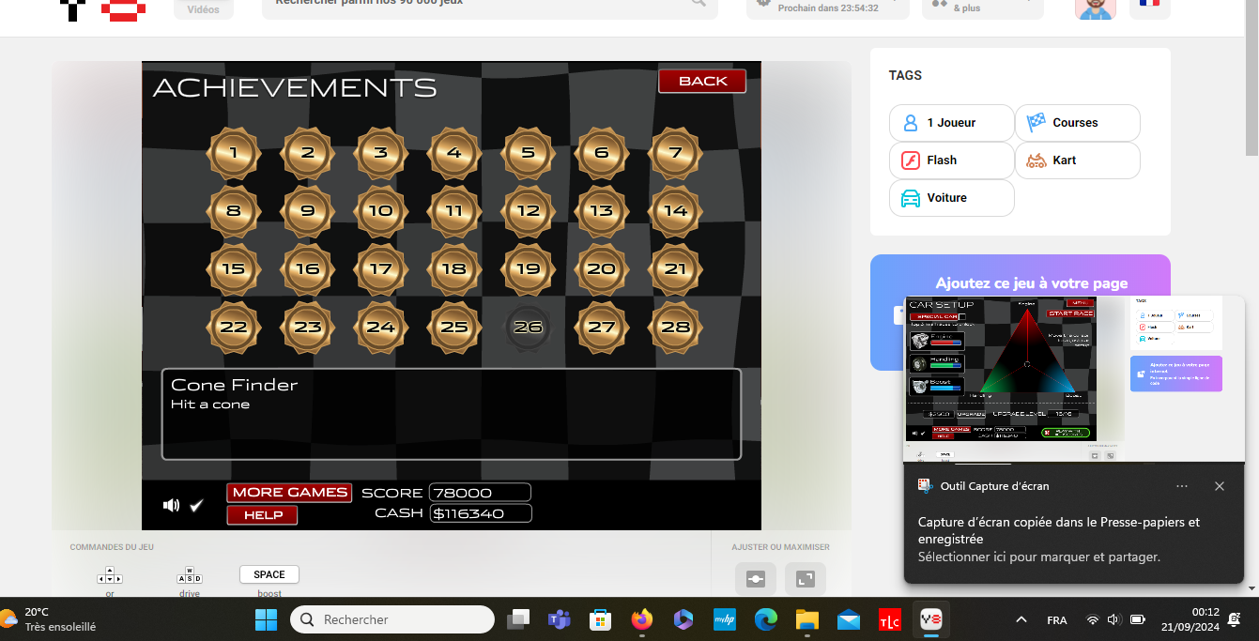Close the Outil Capture d'écran notification
Viewport: 1259px width, 641px height.
[1219, 486]
